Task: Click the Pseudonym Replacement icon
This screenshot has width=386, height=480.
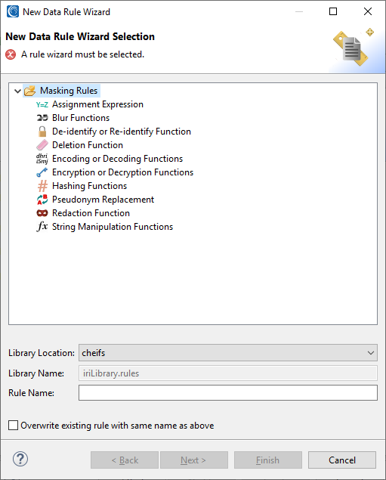Action: coord(42,200)
